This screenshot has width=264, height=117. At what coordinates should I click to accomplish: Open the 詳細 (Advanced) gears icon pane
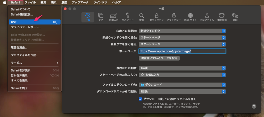(x=235, y=17)
